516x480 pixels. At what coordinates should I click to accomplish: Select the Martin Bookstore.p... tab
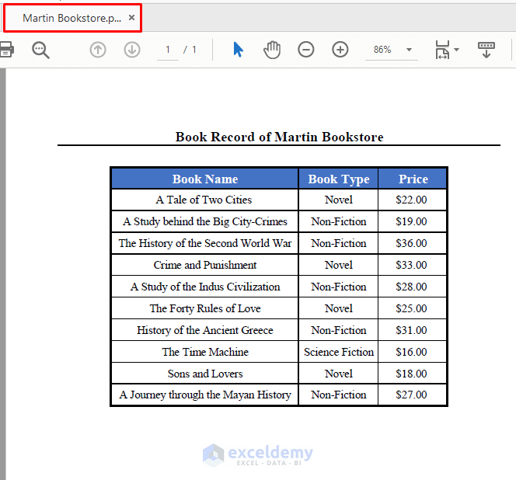[72, 18]
